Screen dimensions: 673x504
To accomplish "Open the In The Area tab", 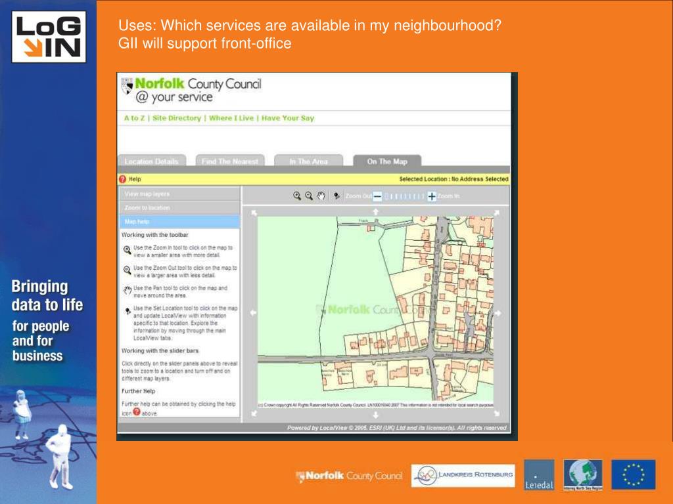I will (308, 161).
